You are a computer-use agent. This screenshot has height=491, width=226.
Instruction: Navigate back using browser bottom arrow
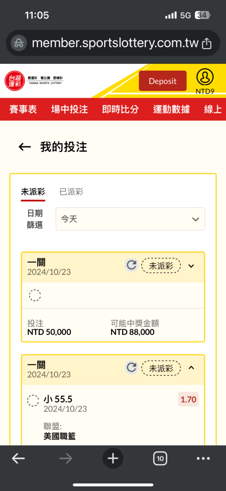pyautogui.click(x=19, y=459)
